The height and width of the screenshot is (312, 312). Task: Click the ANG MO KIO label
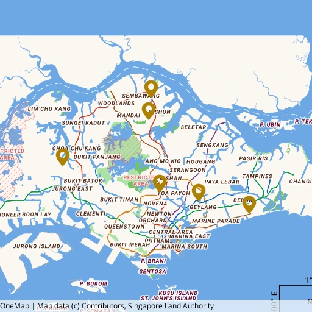[163, 161]
